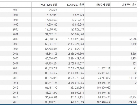Click the value 100,490,960
Viewport: 138px width, 105px height.
coord(103,88)
